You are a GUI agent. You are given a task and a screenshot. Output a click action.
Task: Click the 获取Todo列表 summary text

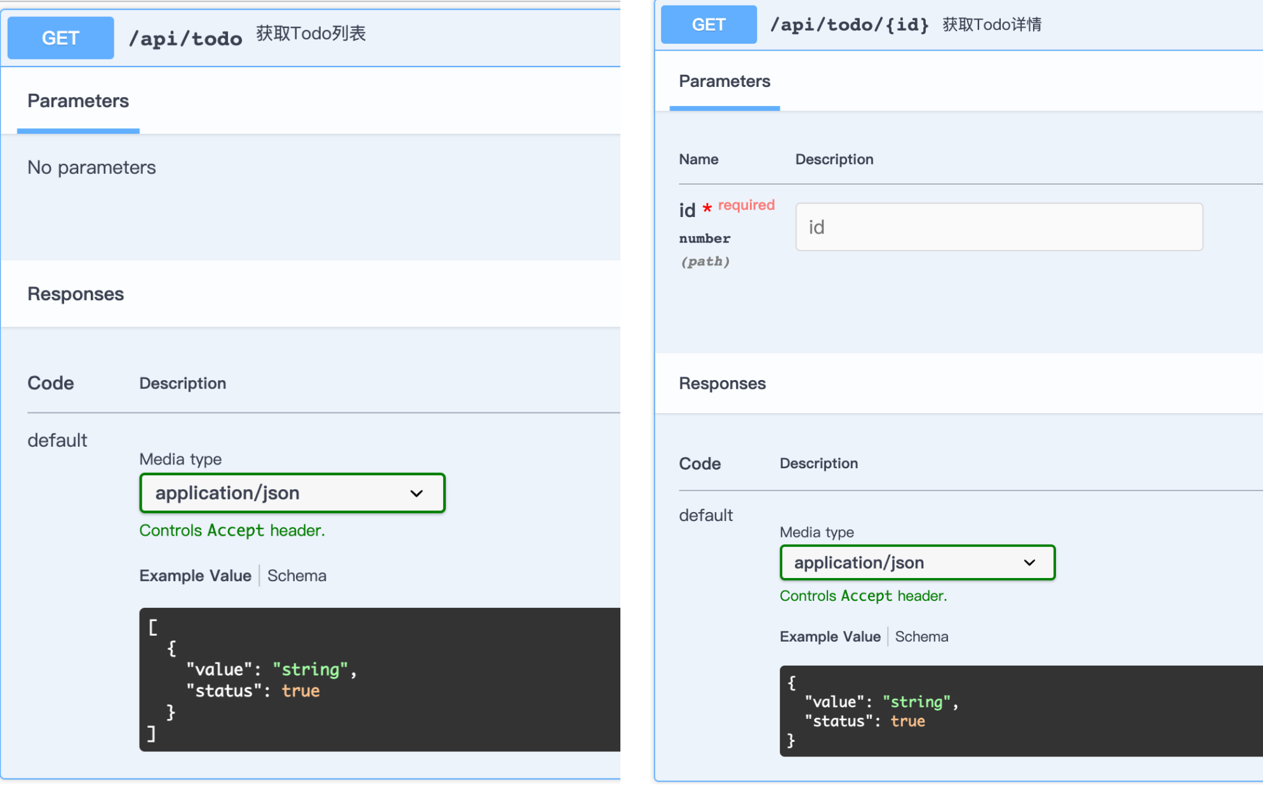pos(311,34)
